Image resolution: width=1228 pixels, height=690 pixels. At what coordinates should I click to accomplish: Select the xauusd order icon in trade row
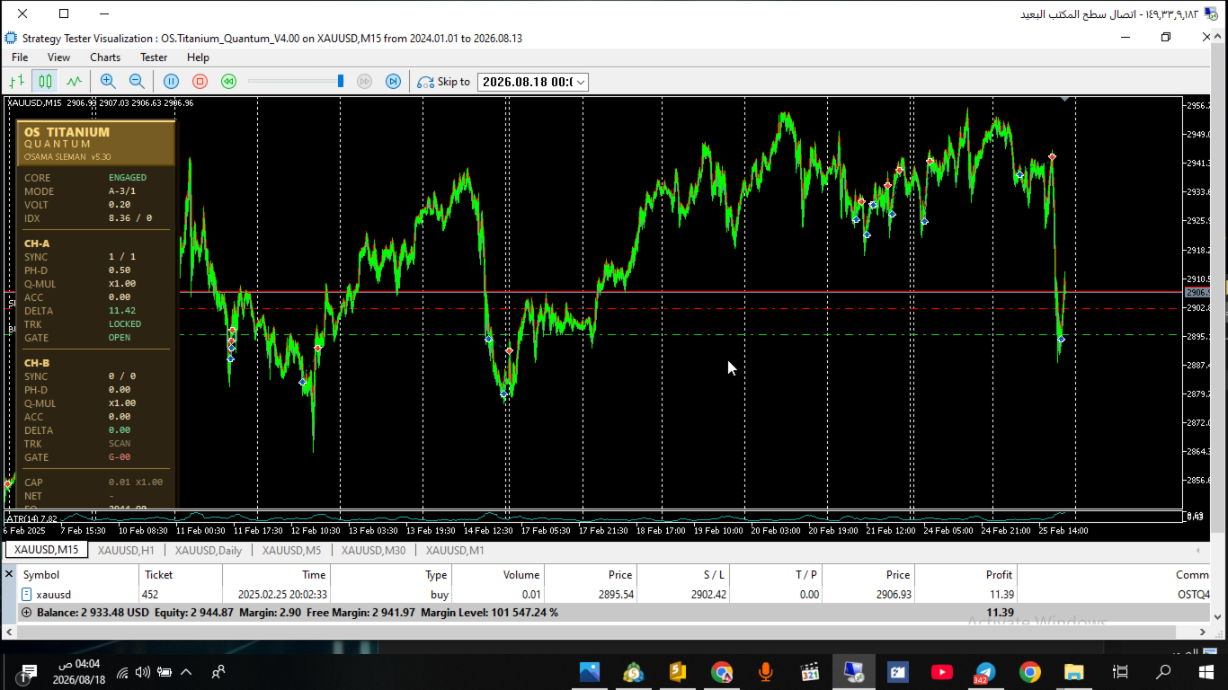[26, 595]
